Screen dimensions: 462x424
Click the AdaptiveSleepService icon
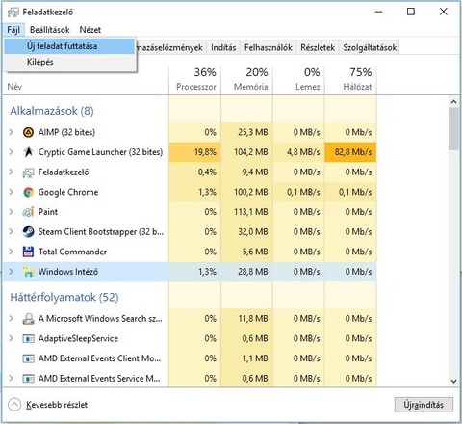click(28, 338)
